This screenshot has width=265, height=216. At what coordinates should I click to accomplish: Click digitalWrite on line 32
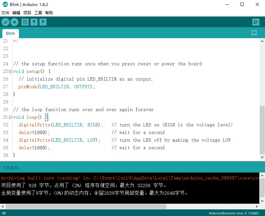34,125
